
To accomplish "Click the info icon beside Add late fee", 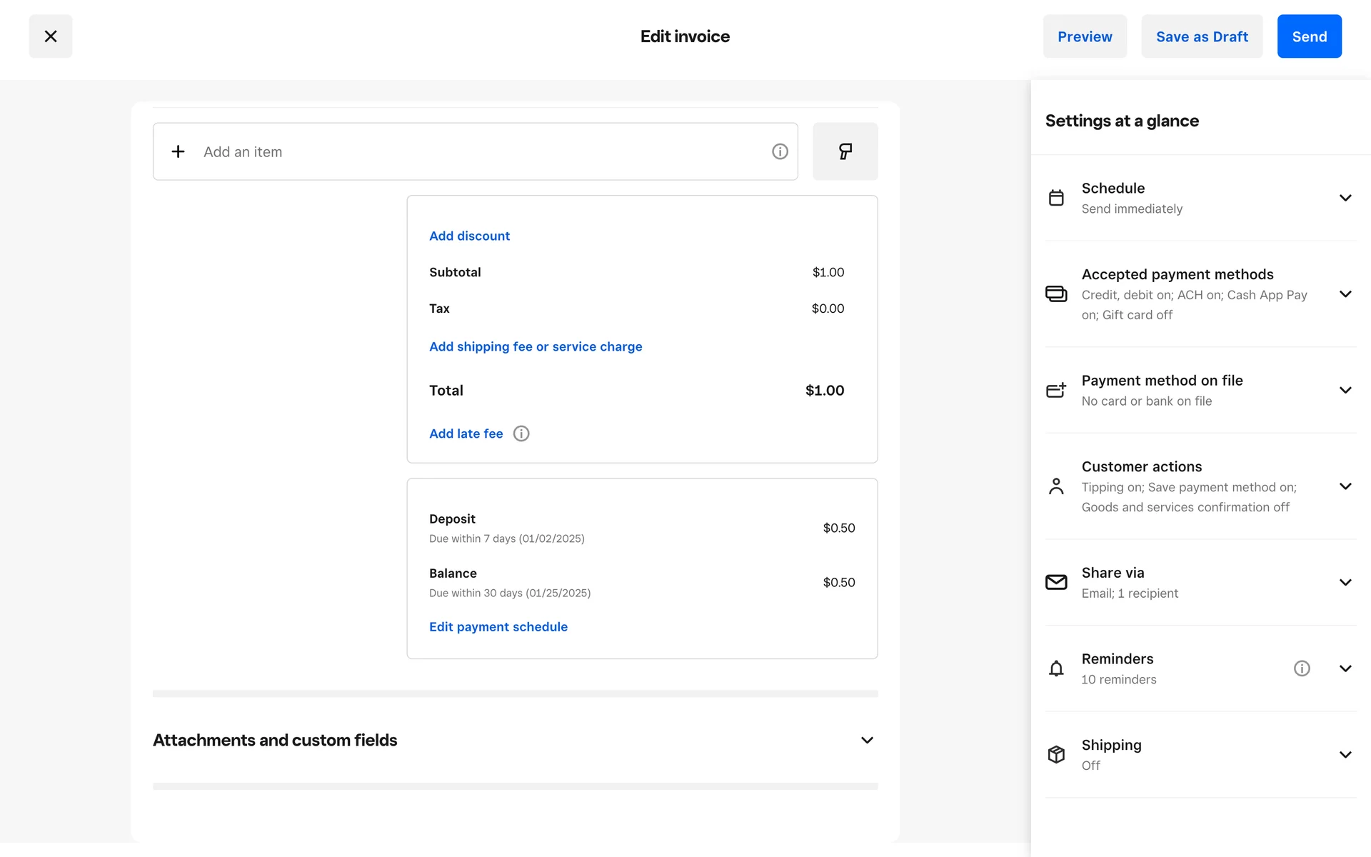I will 521,433.
